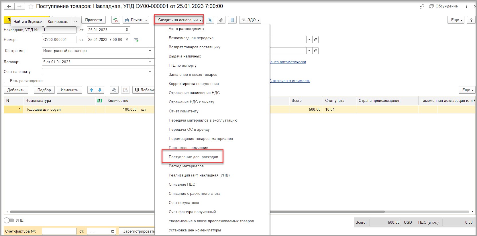Viewport: 477px width, 236px height.
Task: Click Добавить button
Action: click(x=16, y=90)
